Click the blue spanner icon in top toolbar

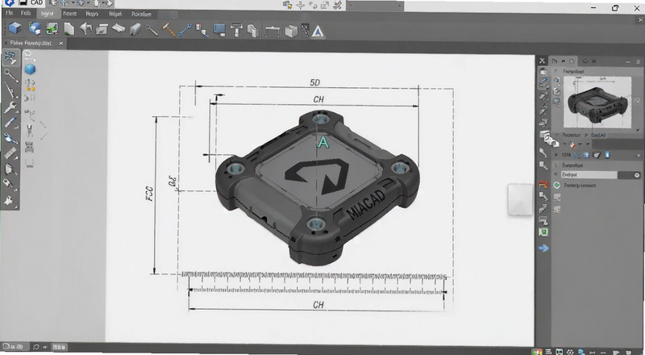coord(185,30)
